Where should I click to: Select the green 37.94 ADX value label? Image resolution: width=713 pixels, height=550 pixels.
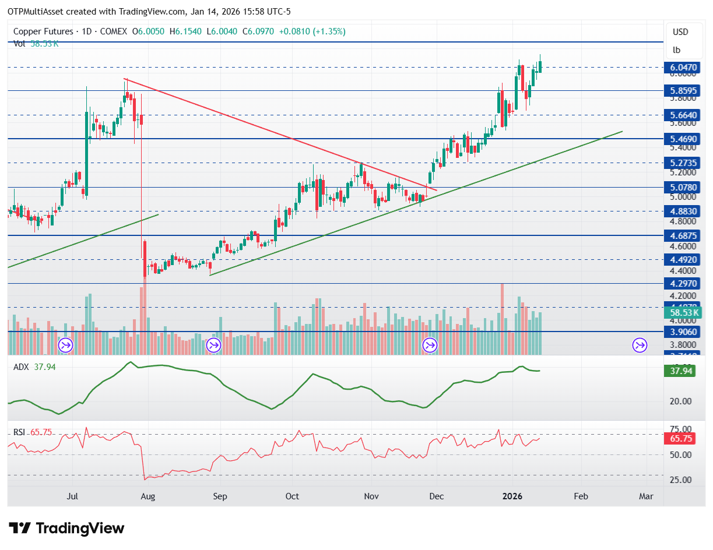coord(680,371)
